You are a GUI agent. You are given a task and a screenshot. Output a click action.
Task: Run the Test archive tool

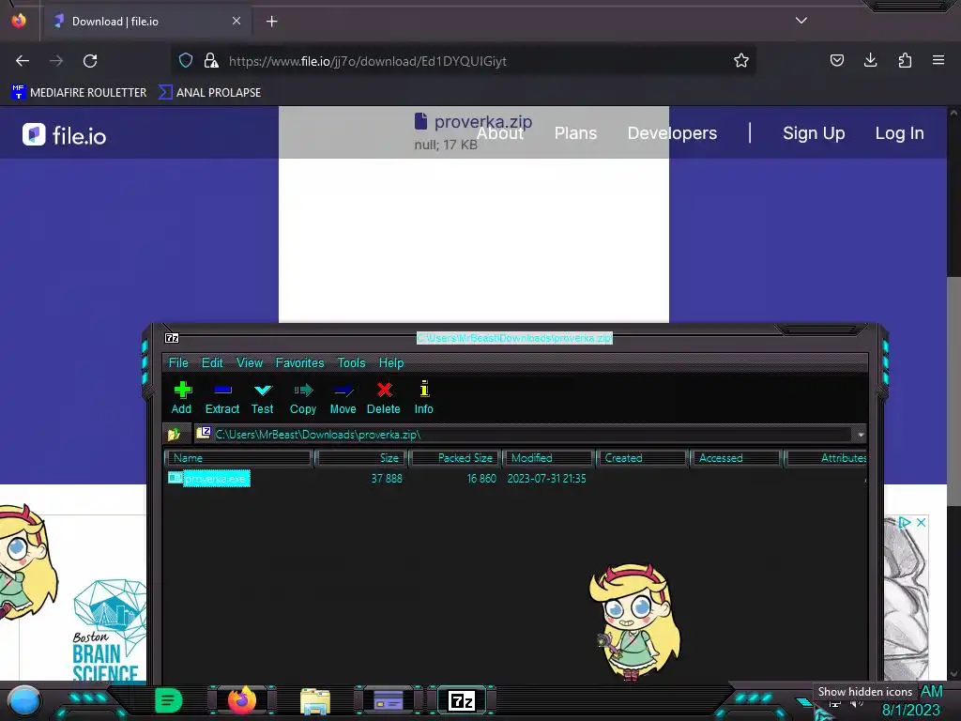(263, 398)
